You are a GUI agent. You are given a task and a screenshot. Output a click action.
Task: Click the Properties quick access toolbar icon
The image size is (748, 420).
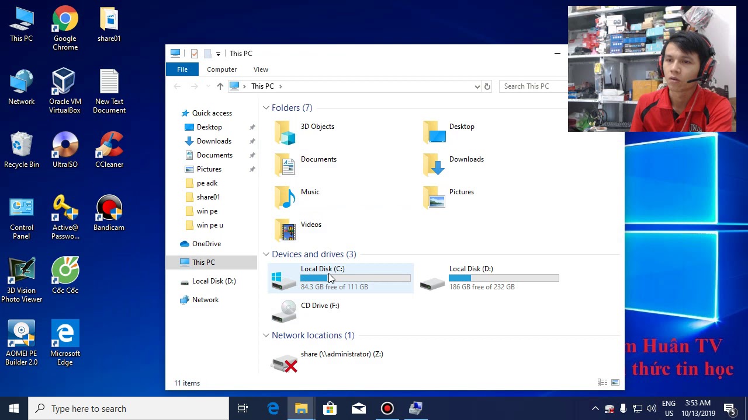[x=195, y=54]
